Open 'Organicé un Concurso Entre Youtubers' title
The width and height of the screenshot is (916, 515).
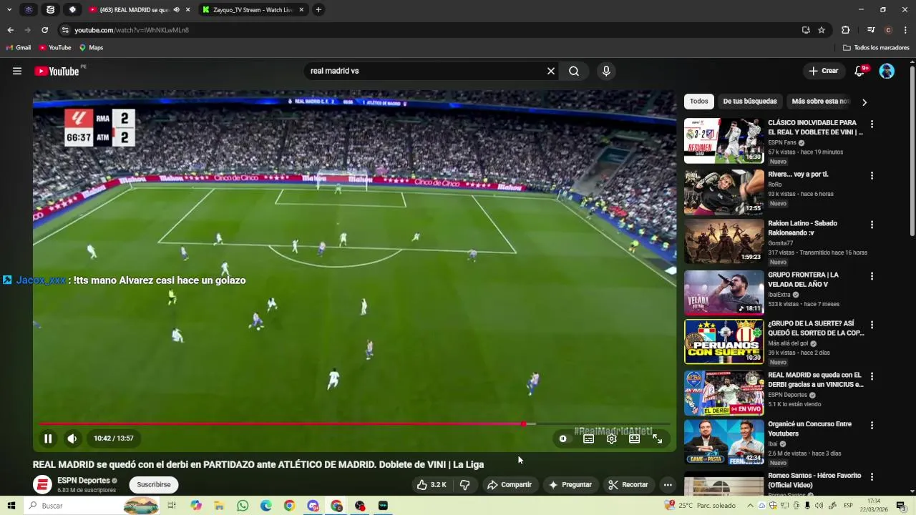click(809, 428)
